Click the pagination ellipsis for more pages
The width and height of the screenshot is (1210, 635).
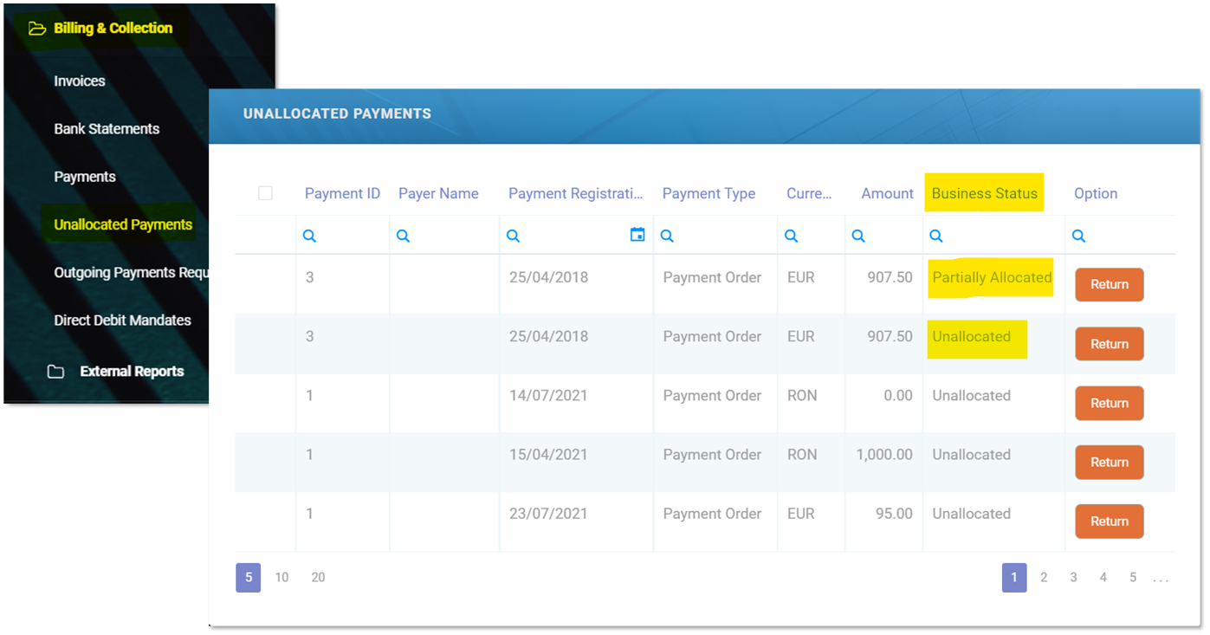1161,578
